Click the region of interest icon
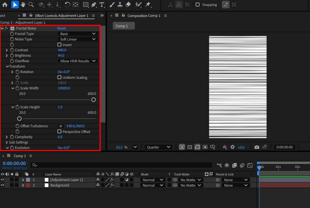Image resolution: width=310 pixels, height=208 pixels. (x=205, y=147)
